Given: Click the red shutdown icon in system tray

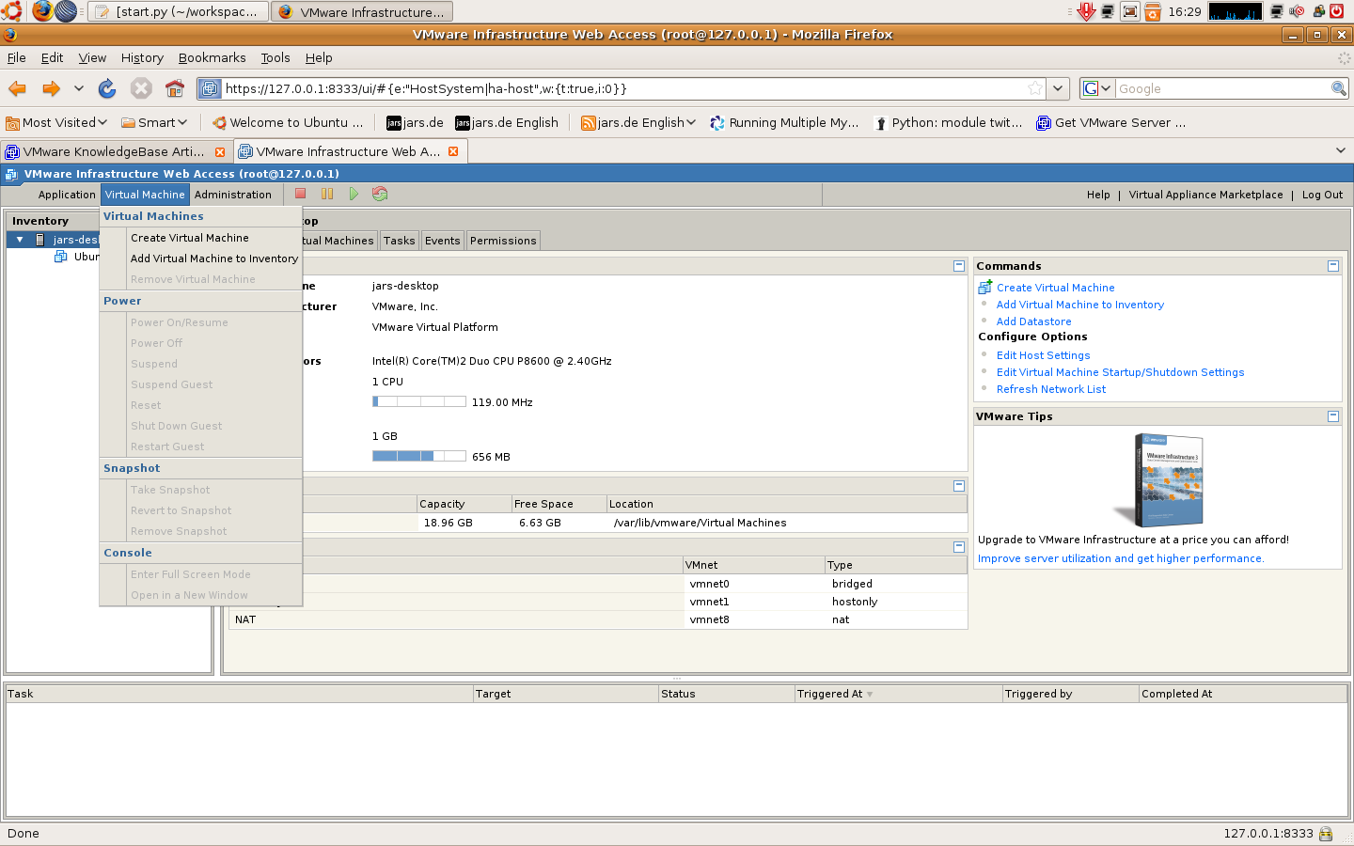Looking at the screenshot, I should 1337,11.
